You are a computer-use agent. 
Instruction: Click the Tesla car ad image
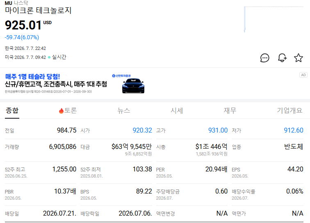coord(133,86)
